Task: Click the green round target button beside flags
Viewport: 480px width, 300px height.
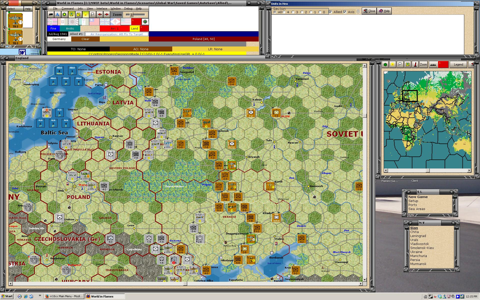Action: coord(145,22)
